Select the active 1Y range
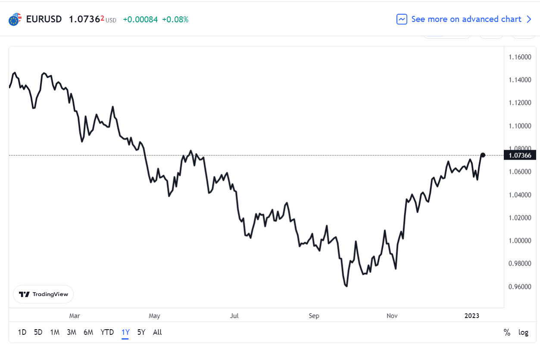The width and height of the screenshot is (540, 346). tap(125, 332)
